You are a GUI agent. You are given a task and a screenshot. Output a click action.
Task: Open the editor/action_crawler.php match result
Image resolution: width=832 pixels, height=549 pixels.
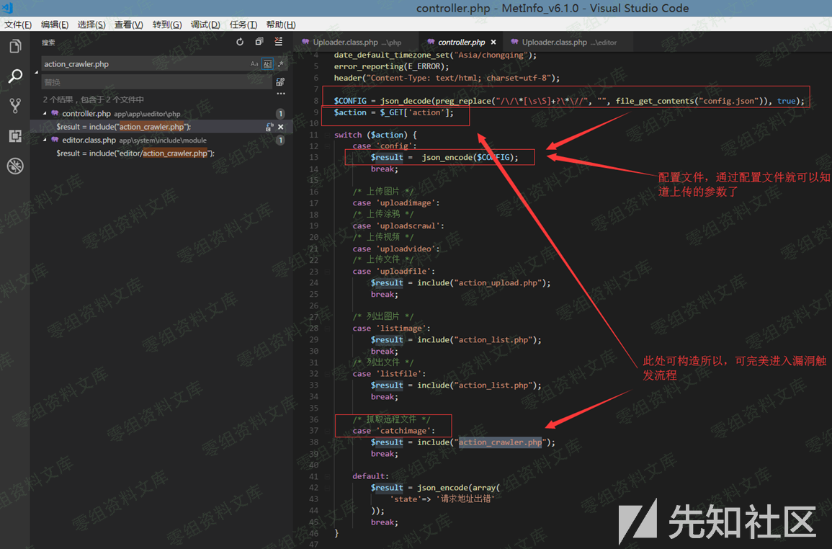coord(135,153)
